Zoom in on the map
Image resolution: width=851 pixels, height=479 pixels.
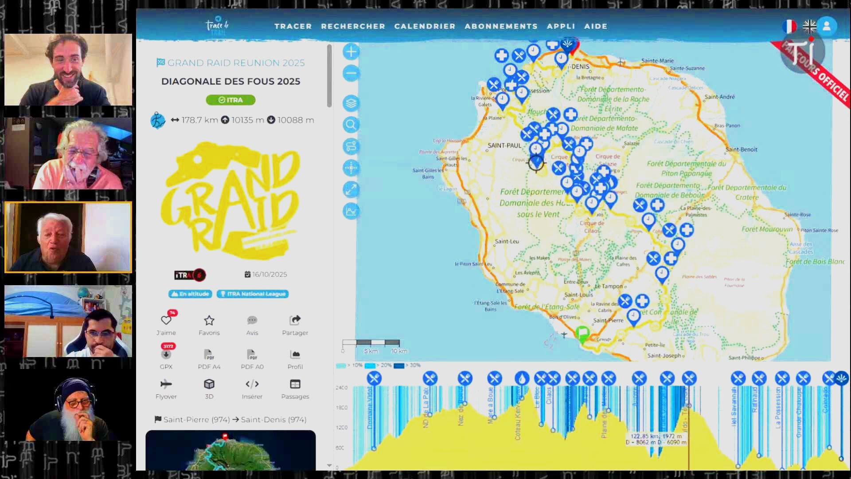[351, 52]
